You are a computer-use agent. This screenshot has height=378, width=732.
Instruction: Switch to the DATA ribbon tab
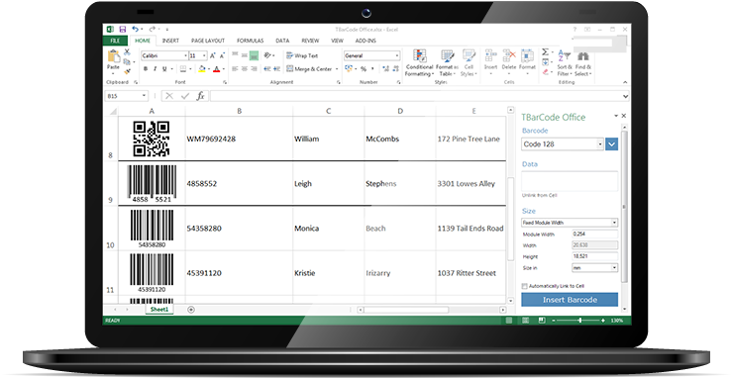coord(282,41)
